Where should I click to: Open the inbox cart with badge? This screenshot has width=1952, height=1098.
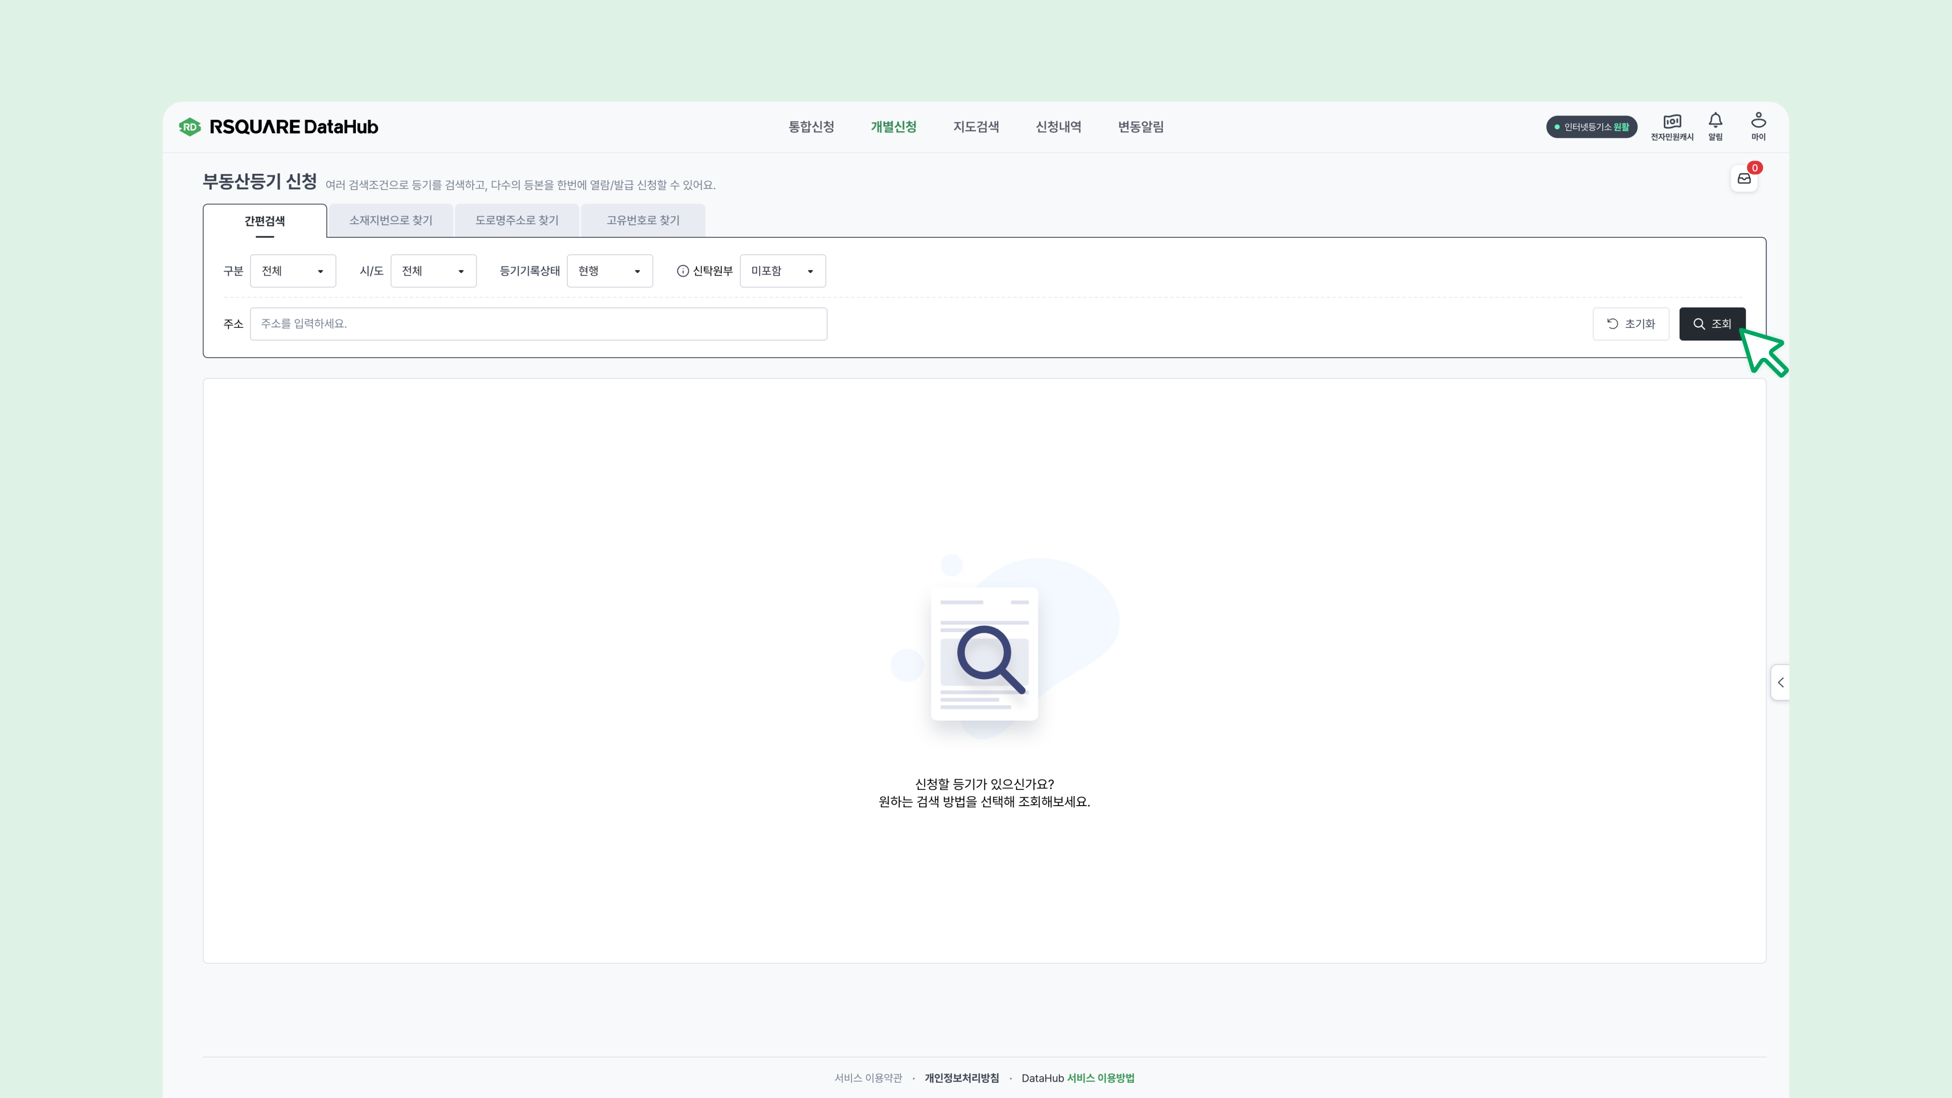(x=1744, y=179)
